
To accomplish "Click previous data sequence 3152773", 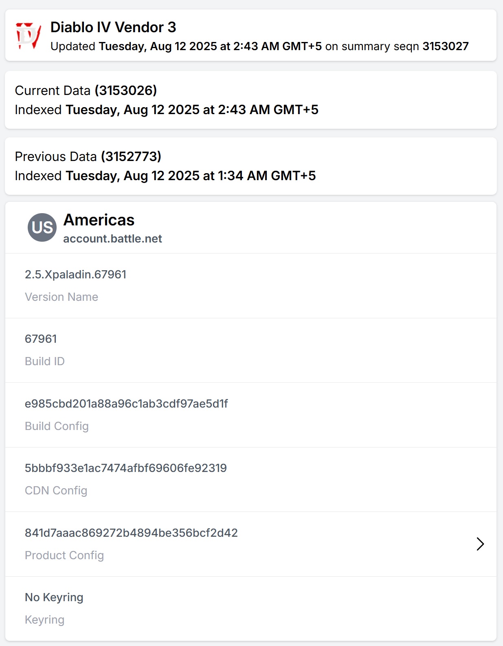I will pyautogui.click(x=131, y=157).
